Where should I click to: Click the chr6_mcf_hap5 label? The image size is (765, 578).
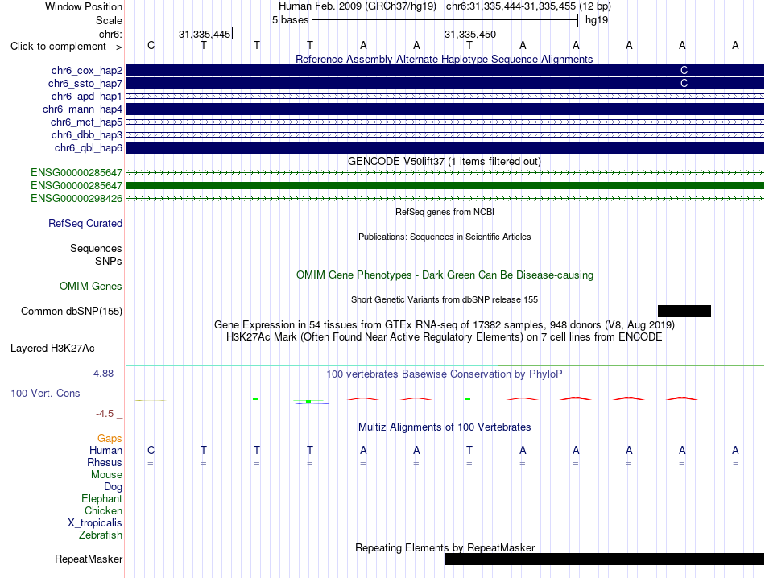86,122
